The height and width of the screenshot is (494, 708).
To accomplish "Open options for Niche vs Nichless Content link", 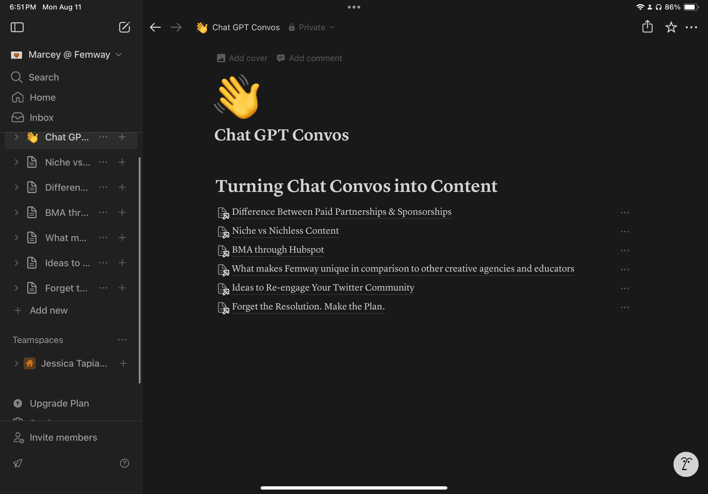I will [625, 232].
